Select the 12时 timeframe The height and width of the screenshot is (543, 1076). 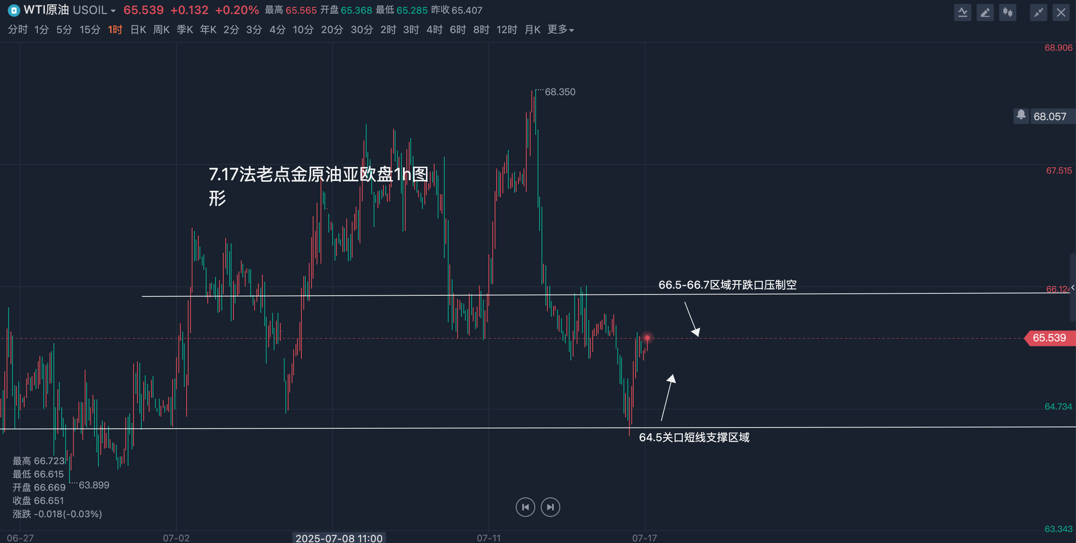[x=507, y=30]
